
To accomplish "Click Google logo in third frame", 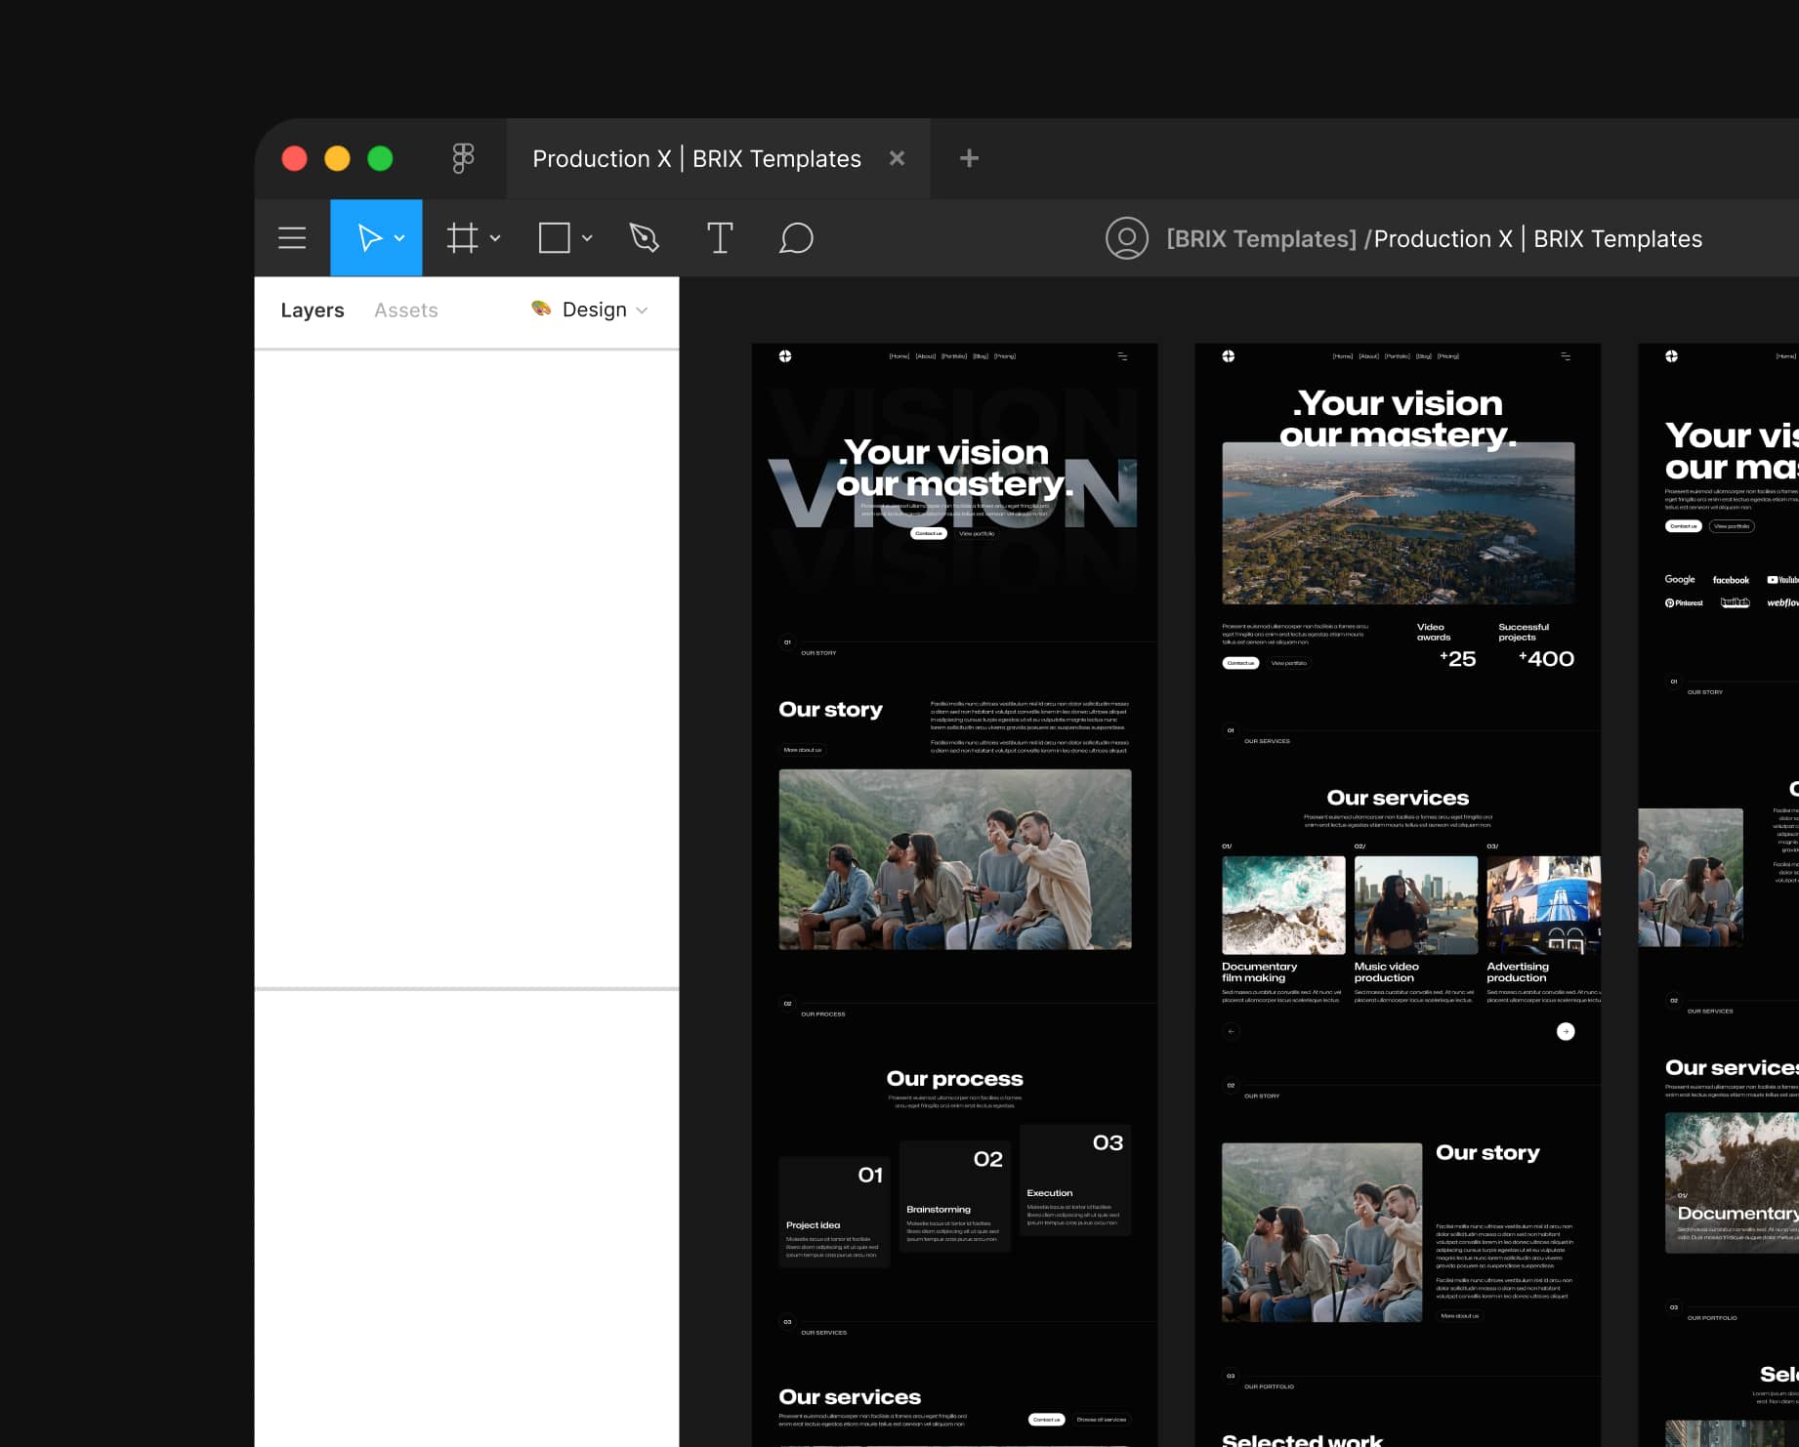I will click(1680, 580).
